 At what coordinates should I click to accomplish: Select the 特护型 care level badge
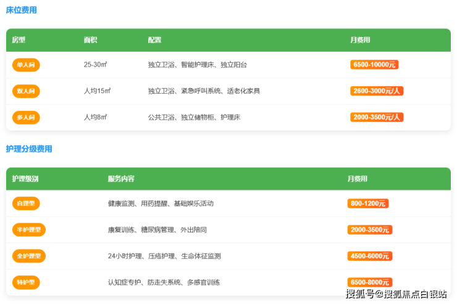pyautogui.click(x=26, y=282)
